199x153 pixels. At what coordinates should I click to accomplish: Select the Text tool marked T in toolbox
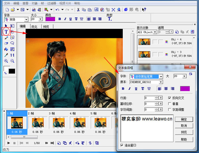point(6,32)
